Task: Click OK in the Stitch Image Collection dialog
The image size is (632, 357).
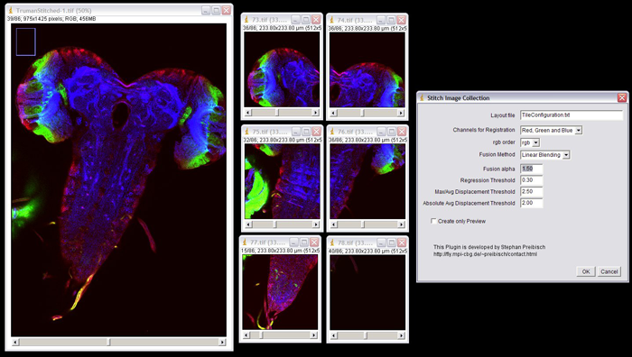Action: [x=586, y=271]
